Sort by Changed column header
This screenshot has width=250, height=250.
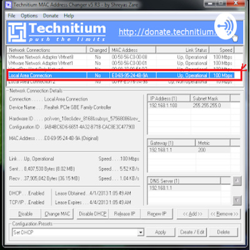click(x=98, y=50)
